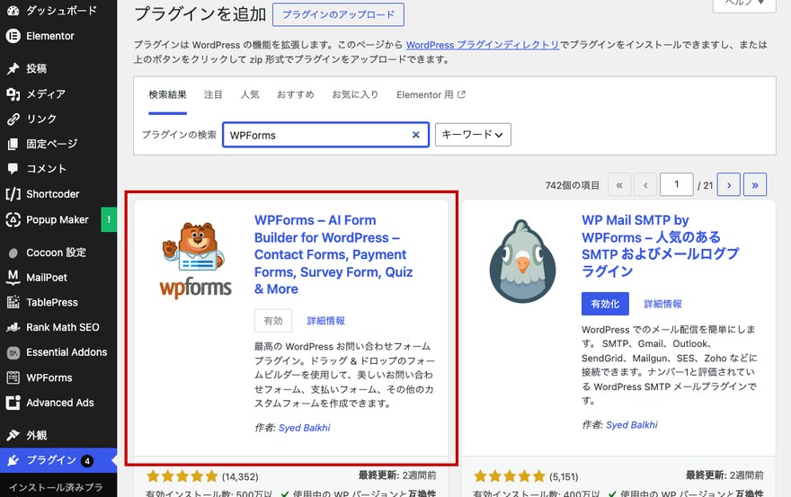Open the Essential Addons icon

click(x=13, y=352)
